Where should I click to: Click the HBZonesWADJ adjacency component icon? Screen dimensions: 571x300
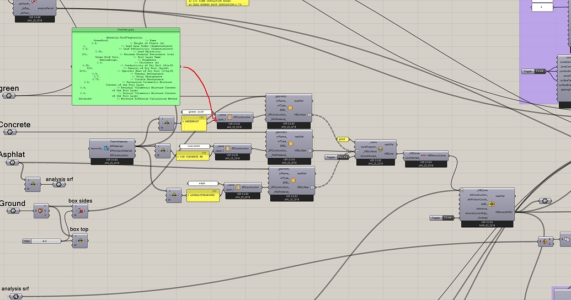(490, 203)
